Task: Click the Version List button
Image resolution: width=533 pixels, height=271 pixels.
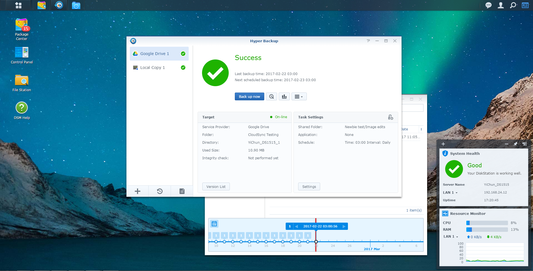Action: [216, 187]
